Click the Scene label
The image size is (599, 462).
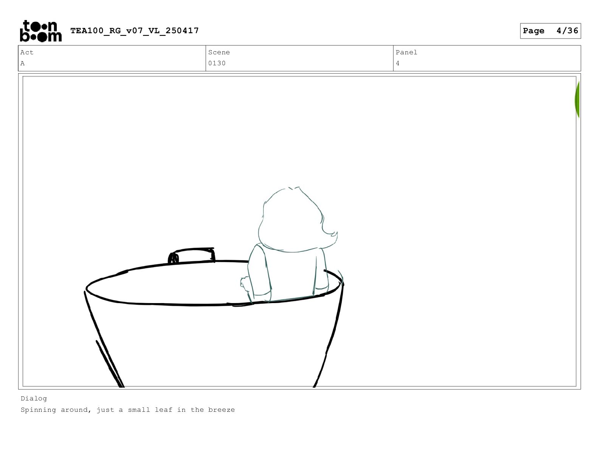[x=219, y=52]
